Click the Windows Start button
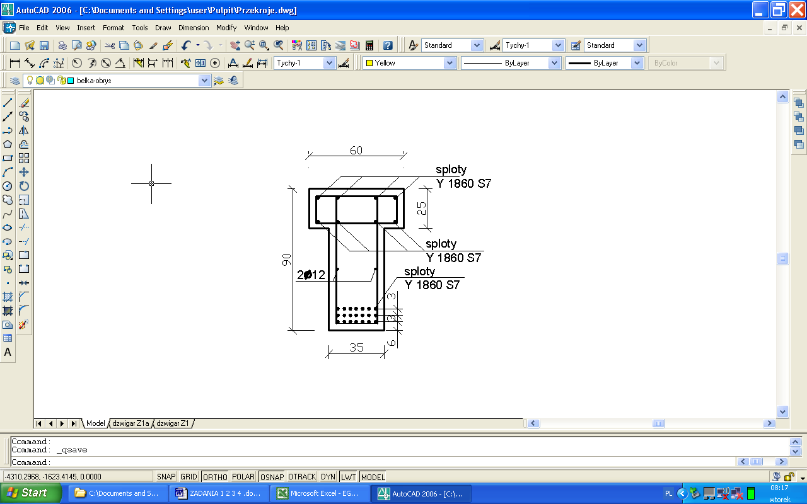Screen dimensions: 807x504 click(31, 493)
